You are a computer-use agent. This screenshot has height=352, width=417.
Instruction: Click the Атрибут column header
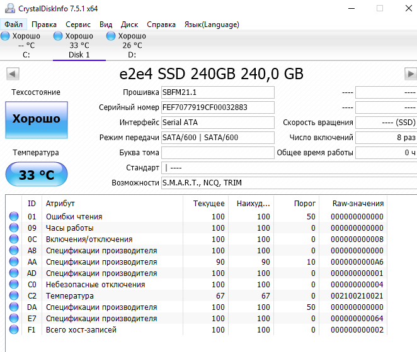[113, 204]
